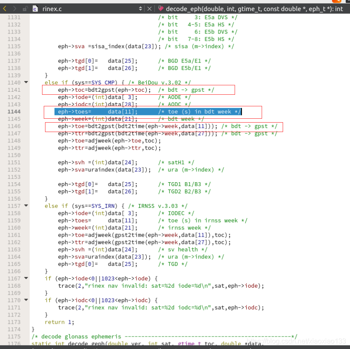Viewport: 350px width, 349px height.
Task: Click 'eph->toe=adjweek(gpst2time(...' on line 1161
Action: (x=145, y=235)
